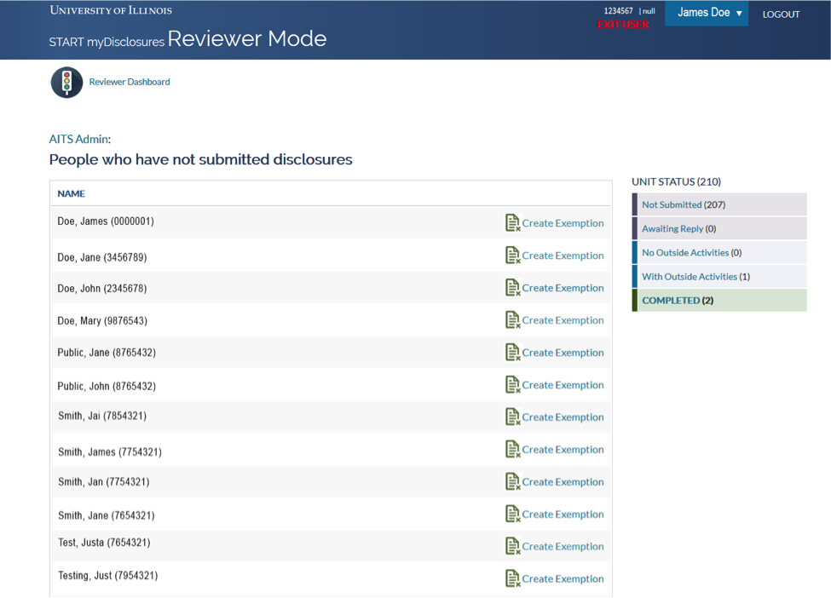Log out using the LOGOUT link
This screenshot has width=831, height=598.
[782, 14]
